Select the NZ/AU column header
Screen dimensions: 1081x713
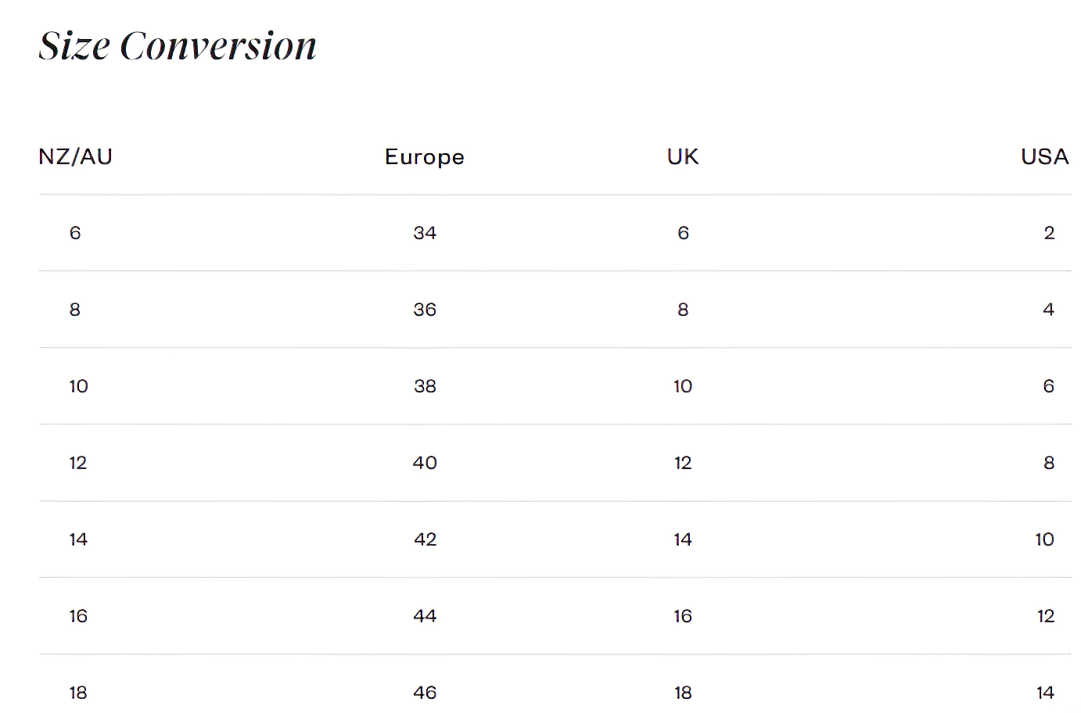76,156
